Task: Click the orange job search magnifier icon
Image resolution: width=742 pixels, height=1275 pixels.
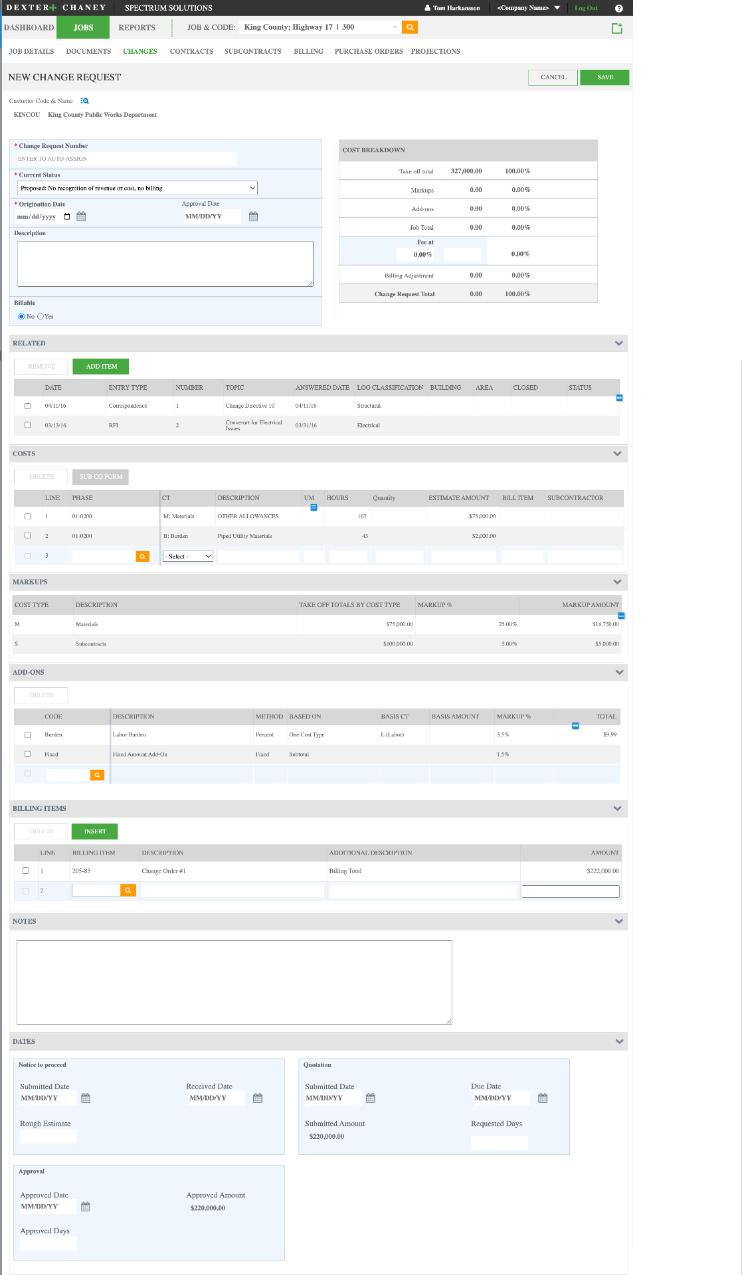Action: (410, 27)
